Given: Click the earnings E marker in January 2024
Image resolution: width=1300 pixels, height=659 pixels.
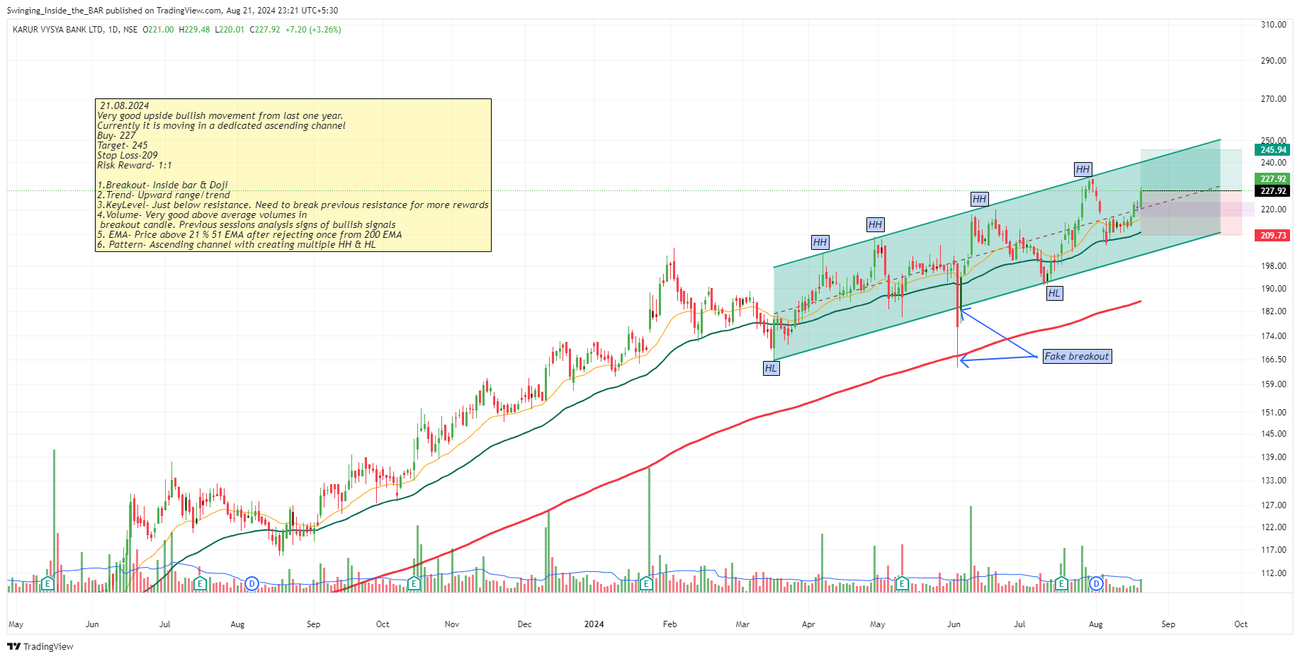Looking at the screenshot, I should 646,584.
